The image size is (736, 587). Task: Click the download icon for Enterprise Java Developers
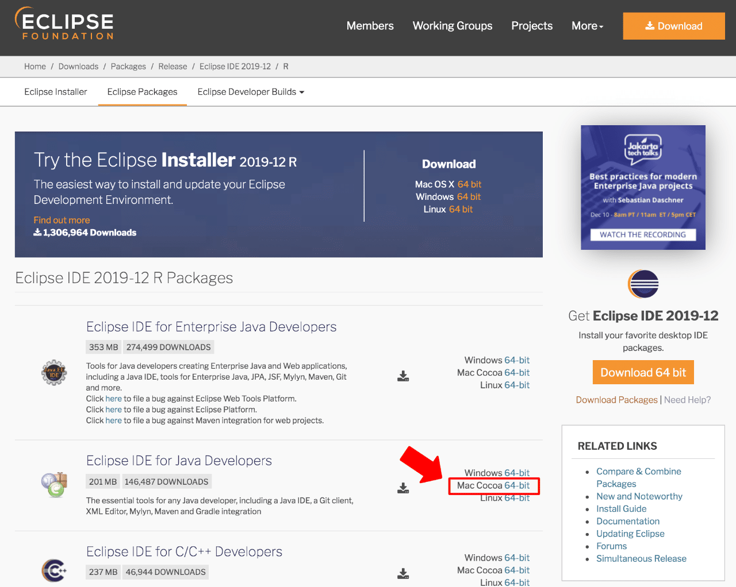point(403,376)
